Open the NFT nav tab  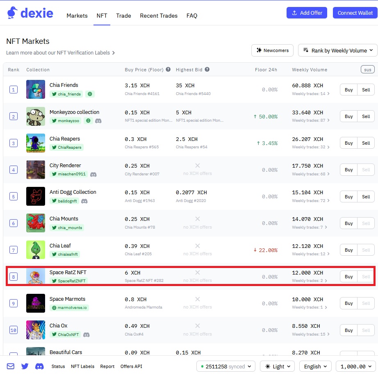click(102, 16)
